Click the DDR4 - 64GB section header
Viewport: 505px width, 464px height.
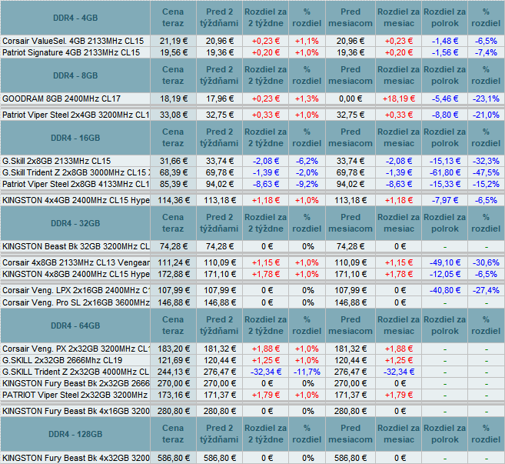75,325
